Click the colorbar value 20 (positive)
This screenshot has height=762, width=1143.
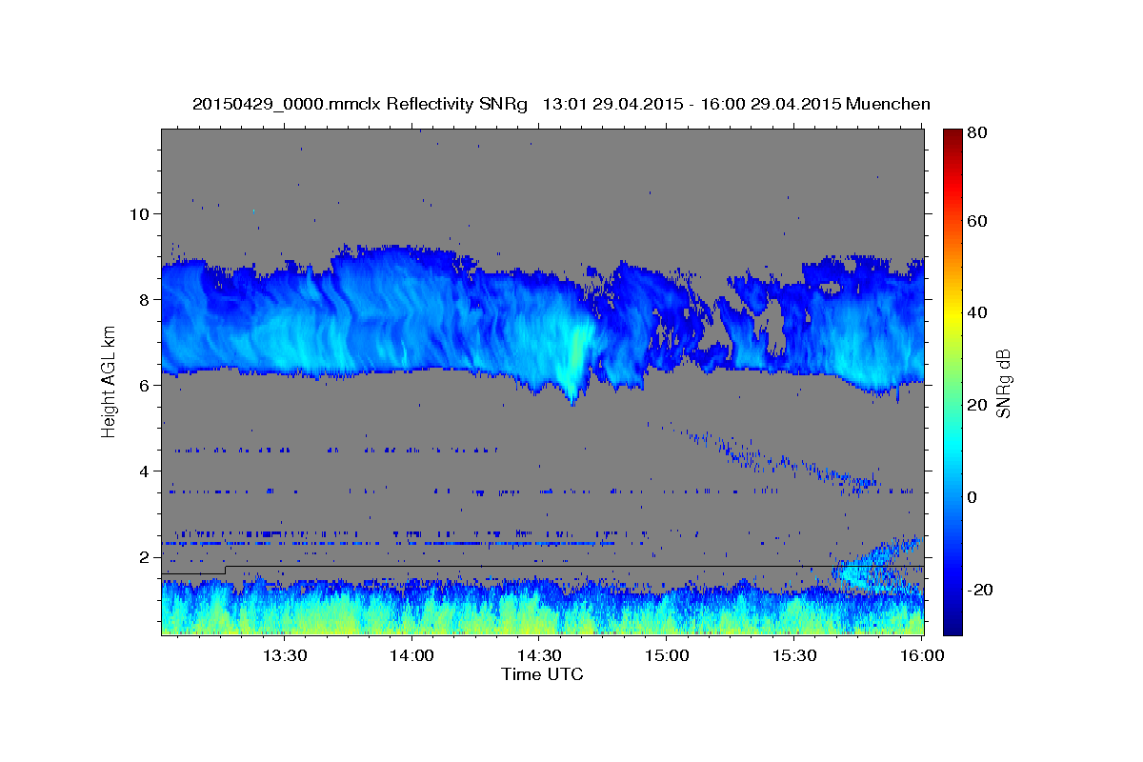tap(979, 405)
